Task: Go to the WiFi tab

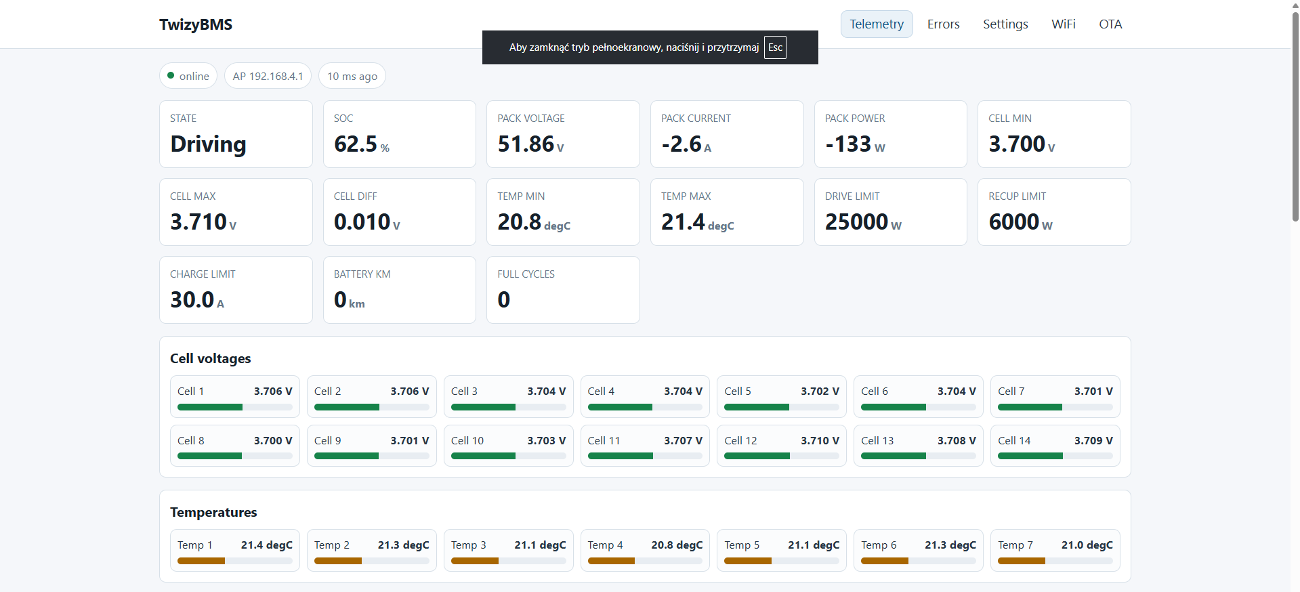Action: 1063,24
